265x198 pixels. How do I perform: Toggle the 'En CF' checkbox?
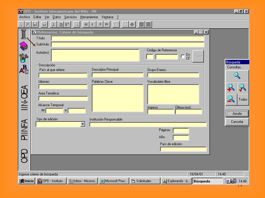pyautogui.click(x=183, y=57)
